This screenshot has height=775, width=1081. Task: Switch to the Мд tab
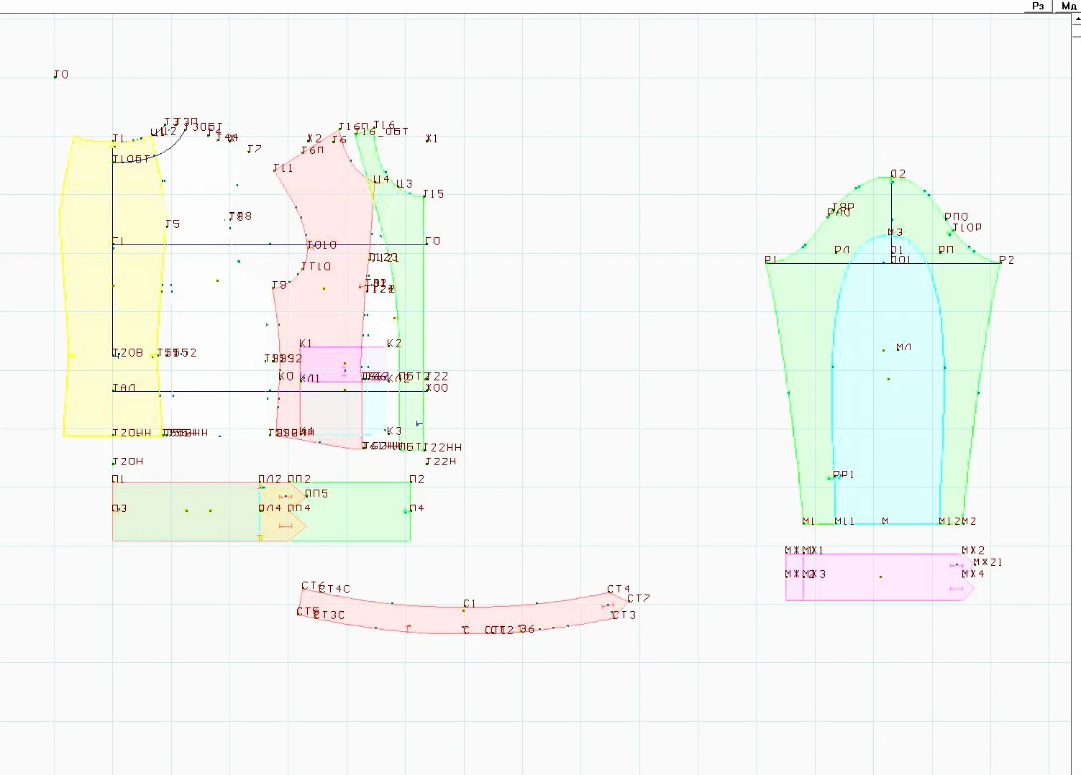[1068, 6]
